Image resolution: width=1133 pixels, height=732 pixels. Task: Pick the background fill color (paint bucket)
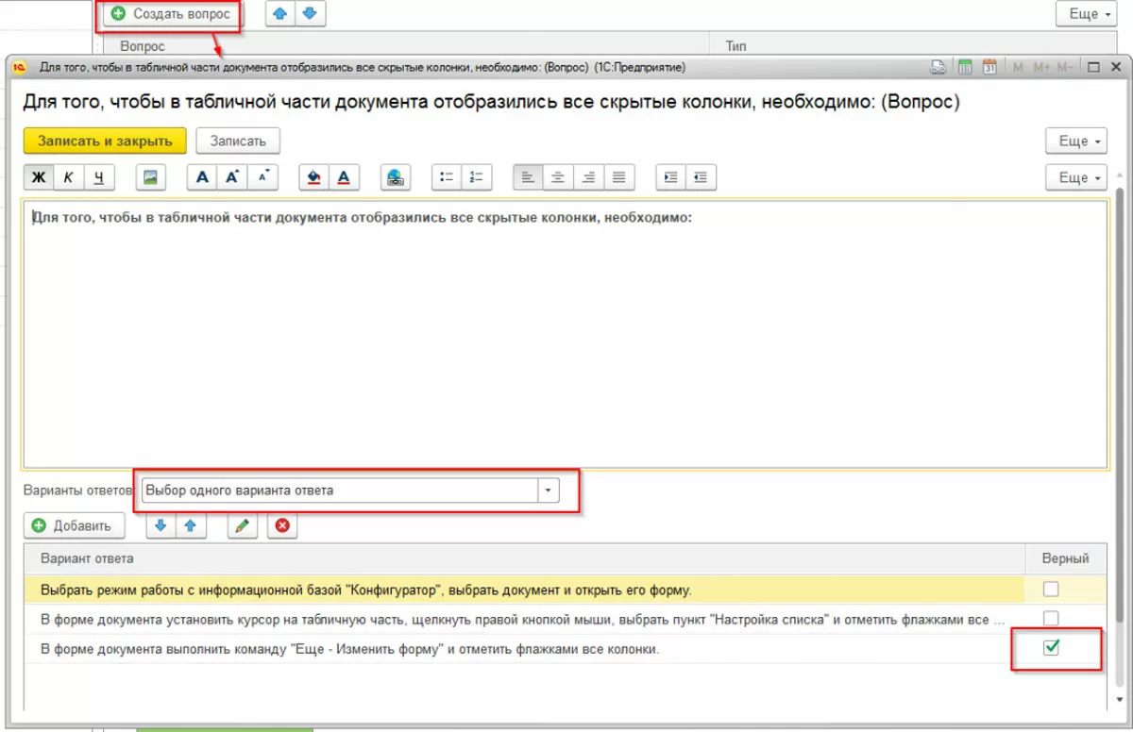tap(314, 177)
